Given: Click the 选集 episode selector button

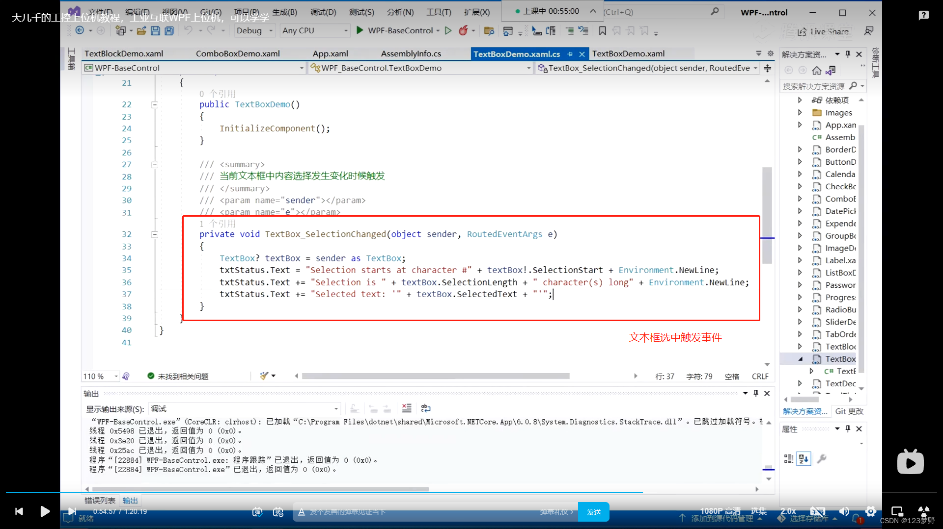Looking at the screenshot, I should pos(758,511).
